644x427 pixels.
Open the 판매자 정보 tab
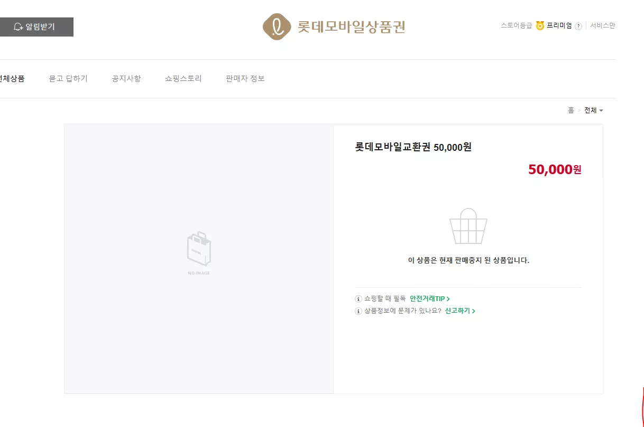(x=245, y=79)
